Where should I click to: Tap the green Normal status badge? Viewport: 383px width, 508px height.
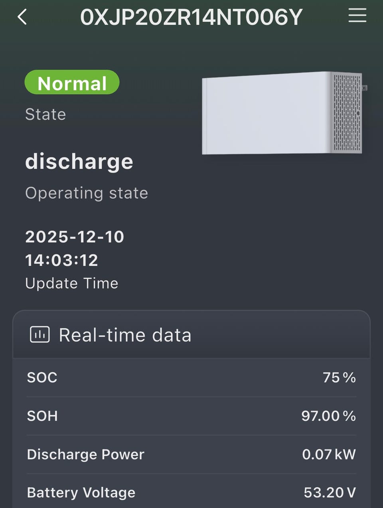coord(72,83)
